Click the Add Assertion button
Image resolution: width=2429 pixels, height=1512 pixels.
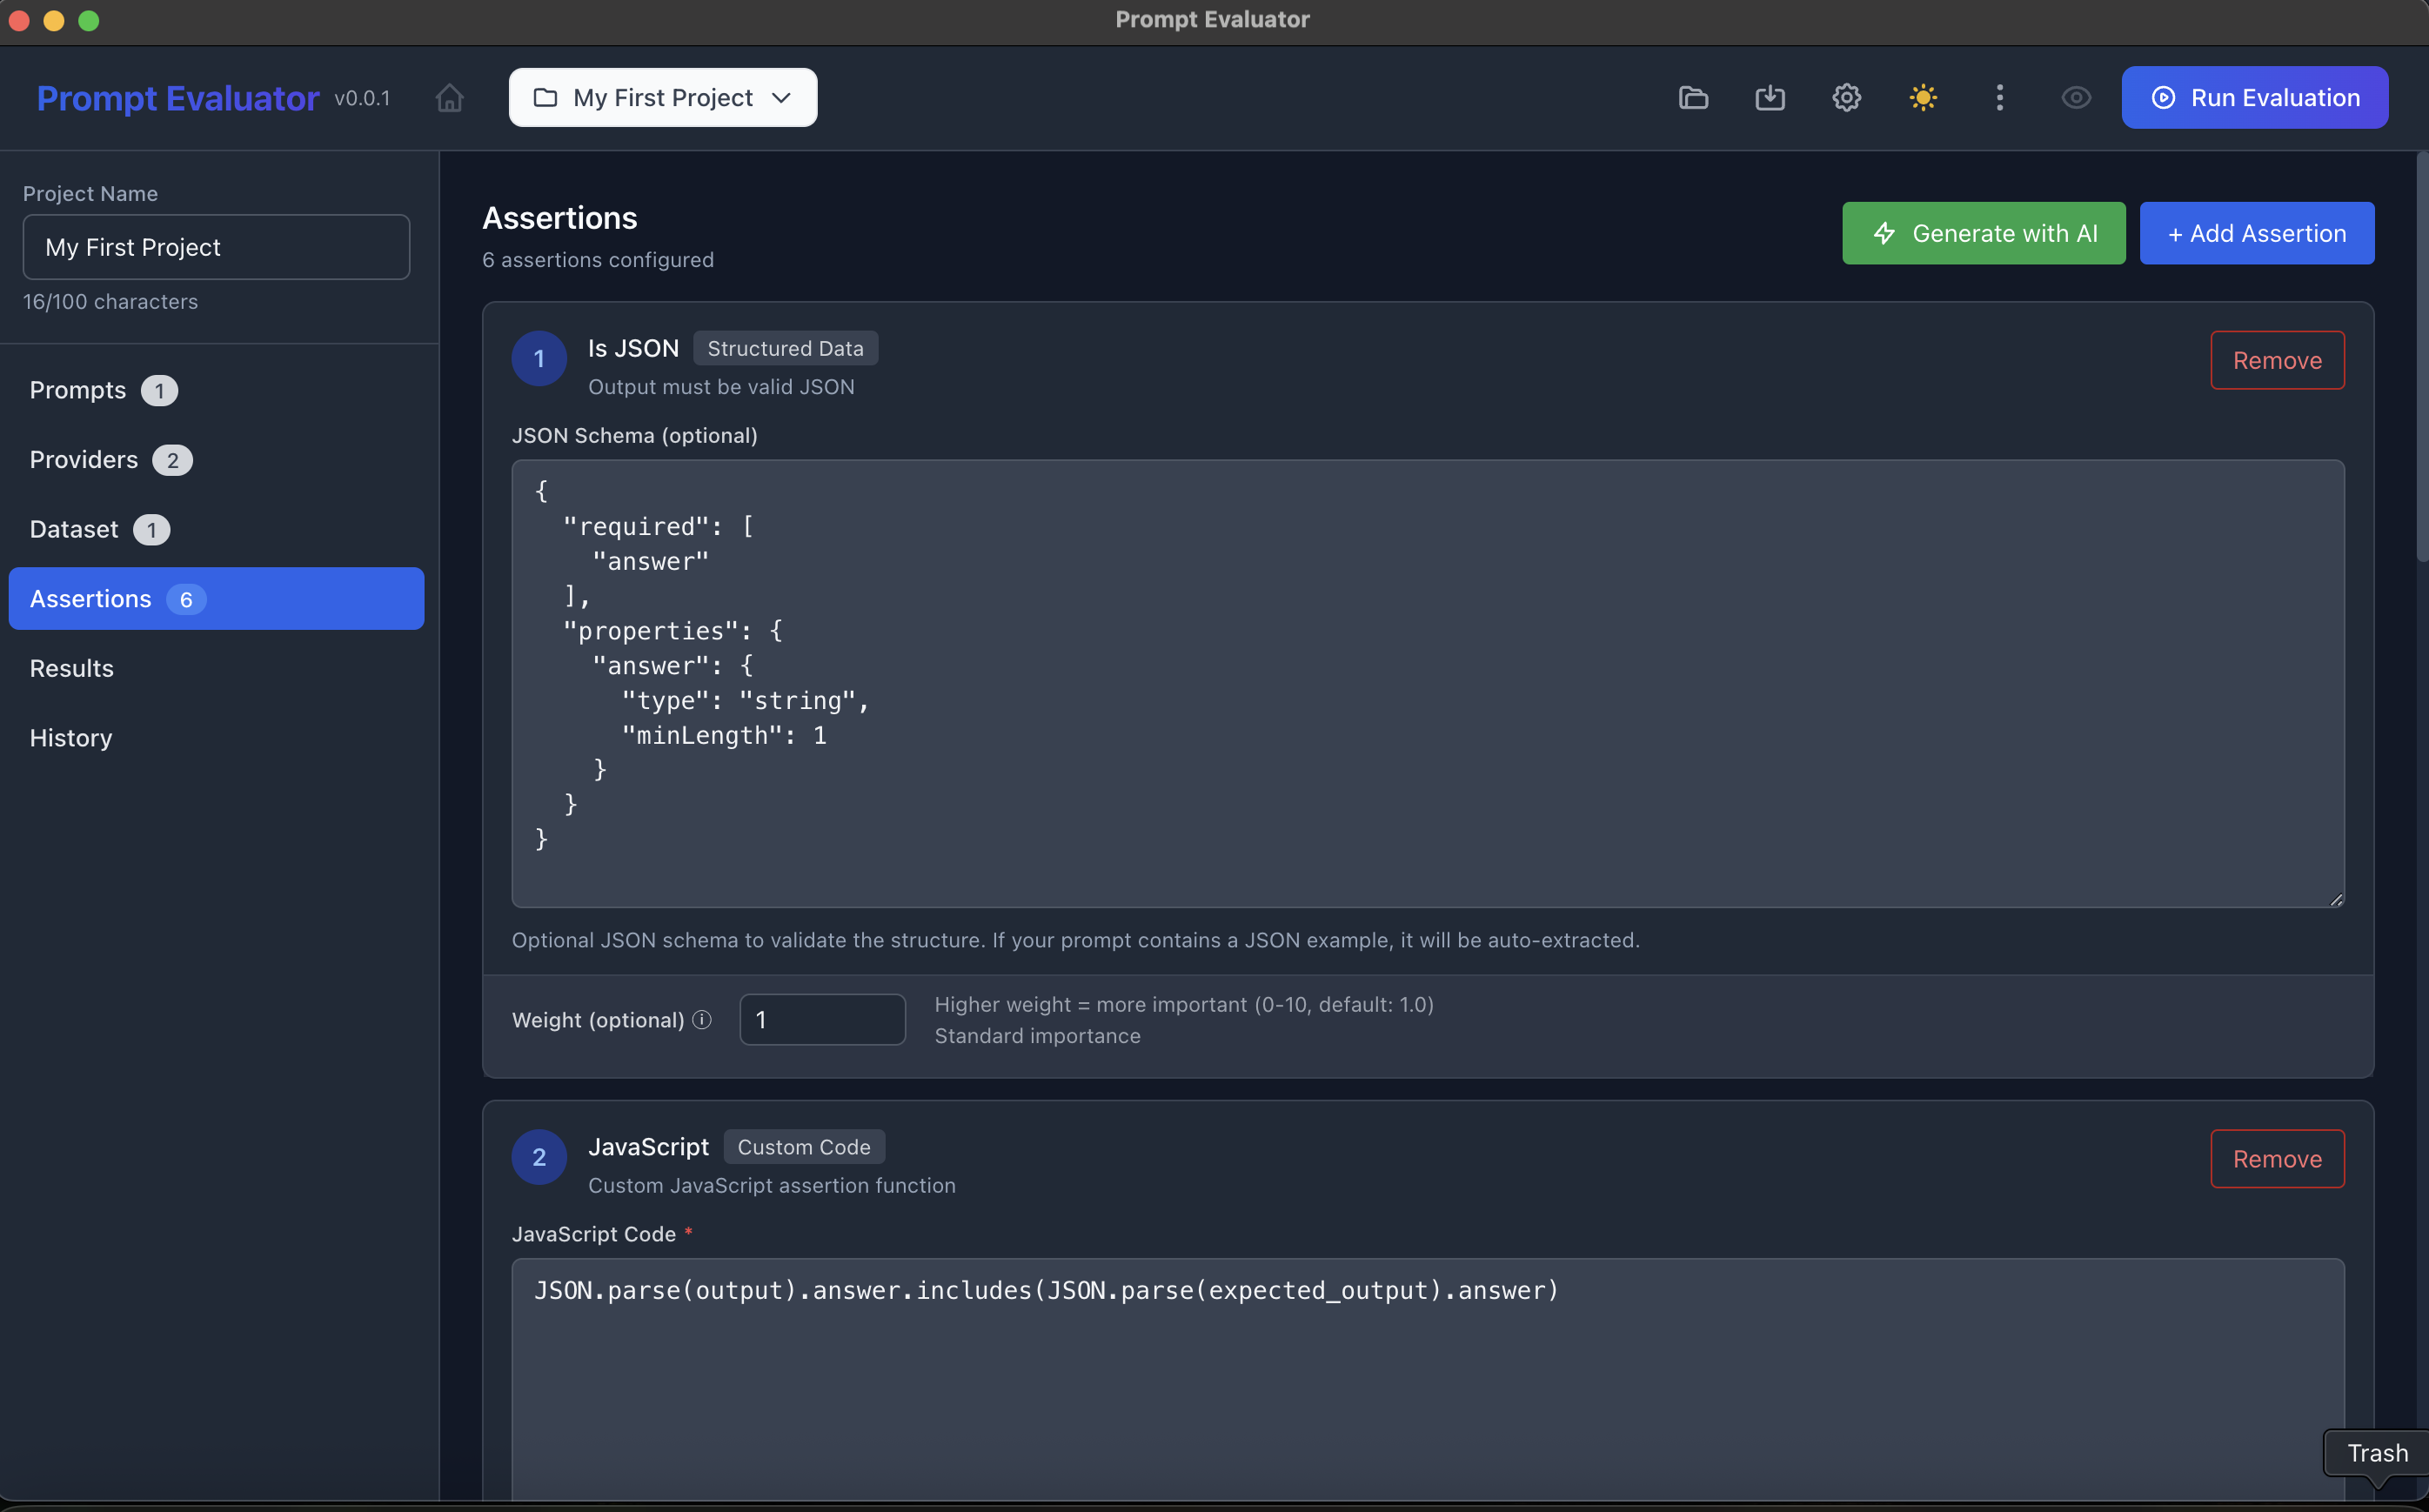(x=2257, y=233)
